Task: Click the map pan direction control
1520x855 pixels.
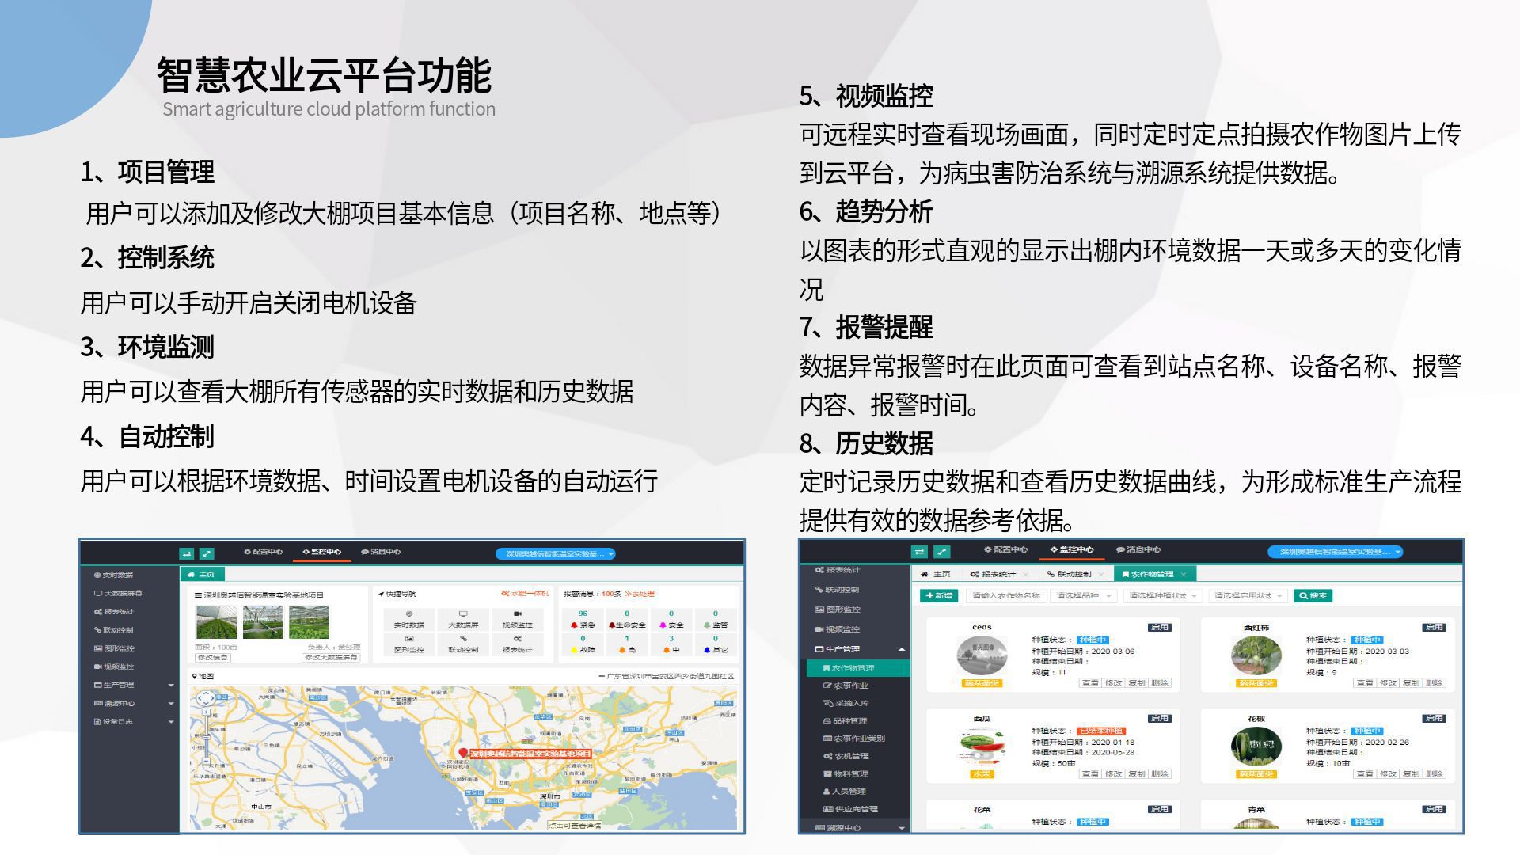Action: tap(205, 698)
